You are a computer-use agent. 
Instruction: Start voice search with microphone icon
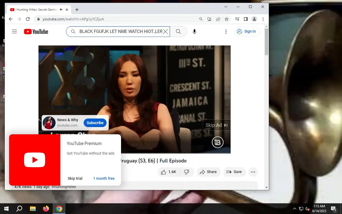tap(195, 32)
